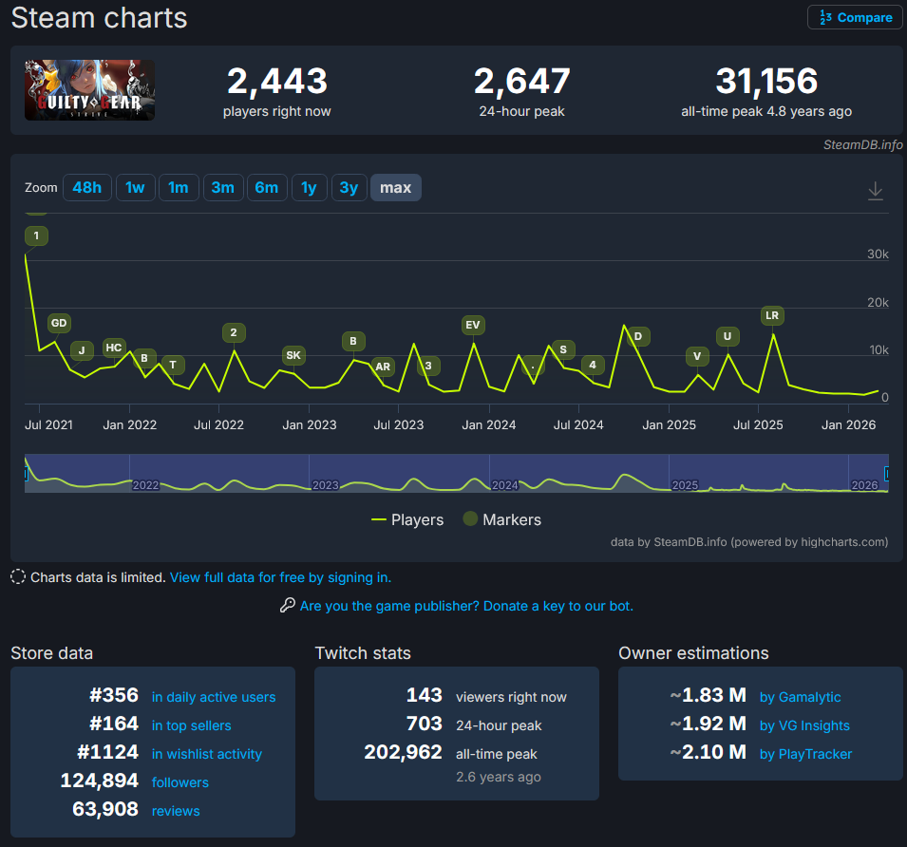Image resolution: width=907 pixels, height=847 pixels.
Task: Set chart zoom to 1w
Action: coord(136,188)
